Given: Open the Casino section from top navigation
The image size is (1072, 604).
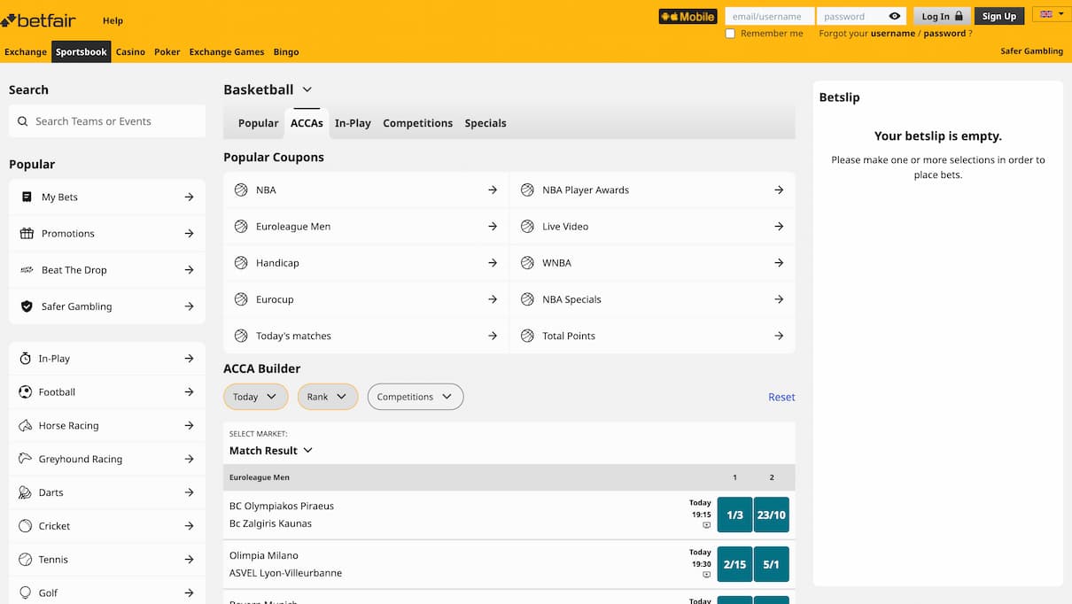Looking at the screenshot, I should [130, 51].
